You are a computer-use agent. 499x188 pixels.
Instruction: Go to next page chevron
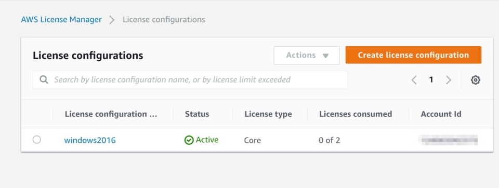[x=449, y=80]
